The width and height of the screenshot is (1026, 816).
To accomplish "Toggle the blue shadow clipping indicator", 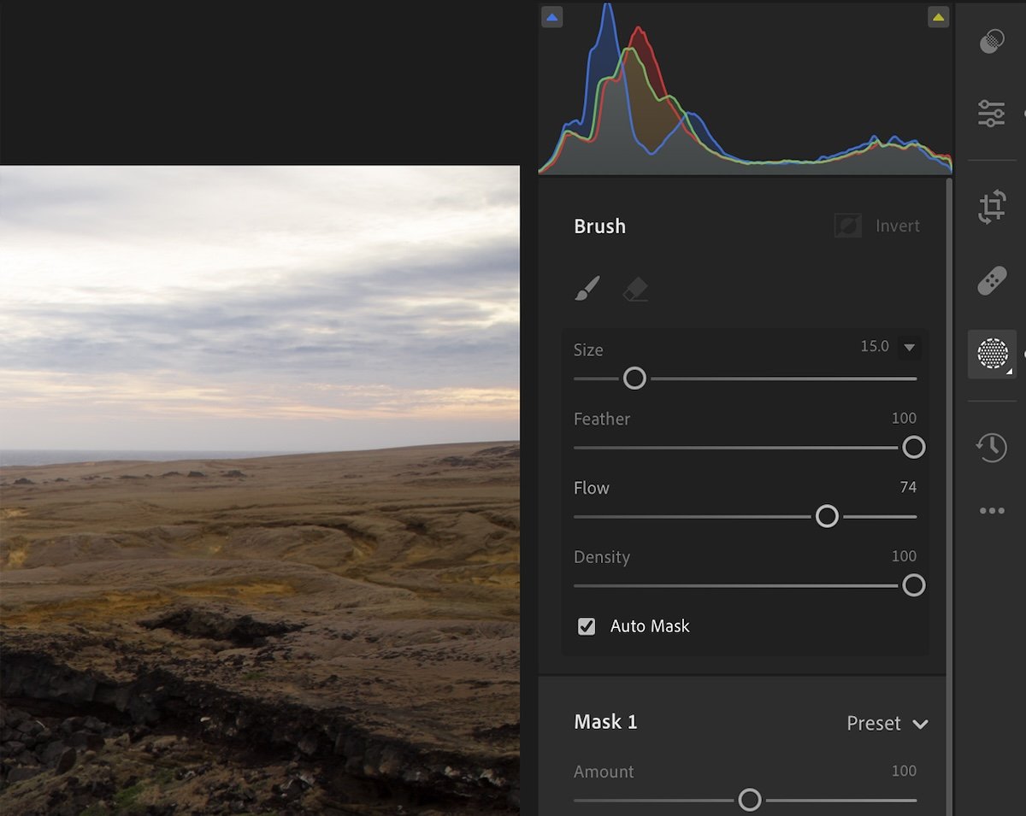I will [x=551, y=16].
